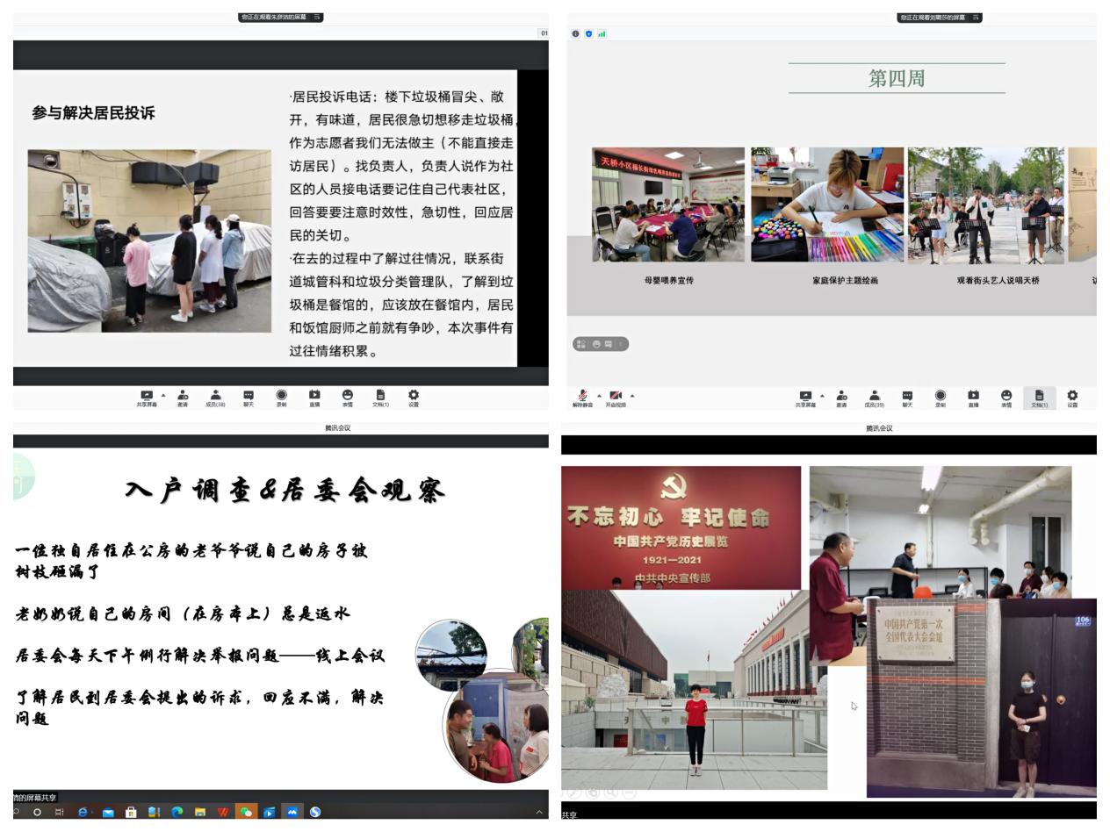
Task: Open the menu on 您正在观看朱彦洁的屏幕 banner
Action: (317, 17)
